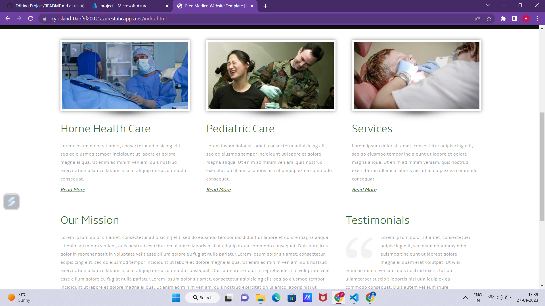The image size is (545, 306).
Task: Open the Extensions puzzle icon
Action: (x=503, y=19)
